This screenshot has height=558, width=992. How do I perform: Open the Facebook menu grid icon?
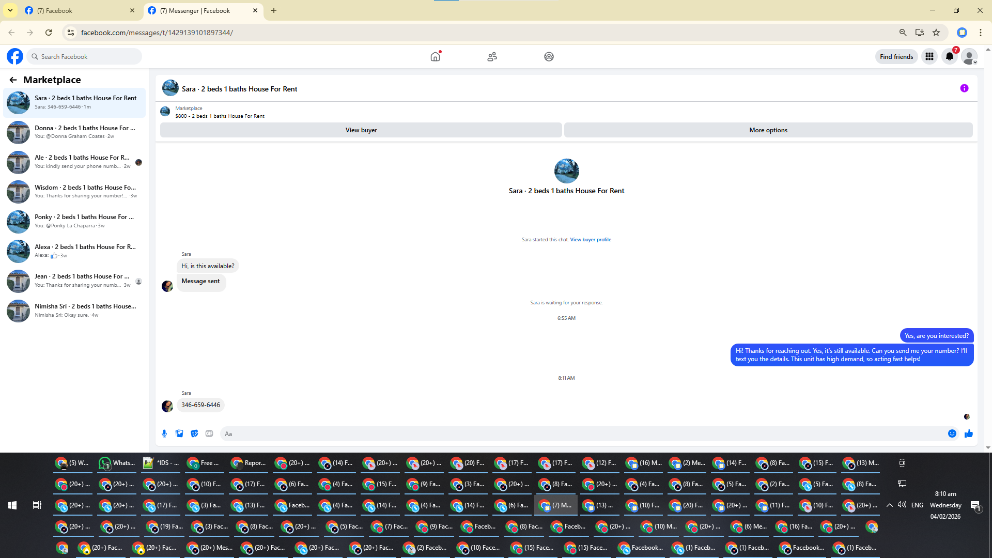click(x=929, y=56)
